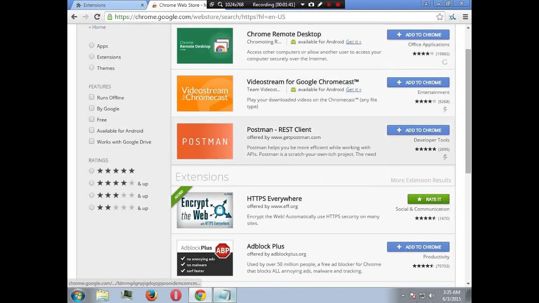Screen dimensions: 539x303
Task: Open the Postman orange thumbnail
Action: (205, 141)
